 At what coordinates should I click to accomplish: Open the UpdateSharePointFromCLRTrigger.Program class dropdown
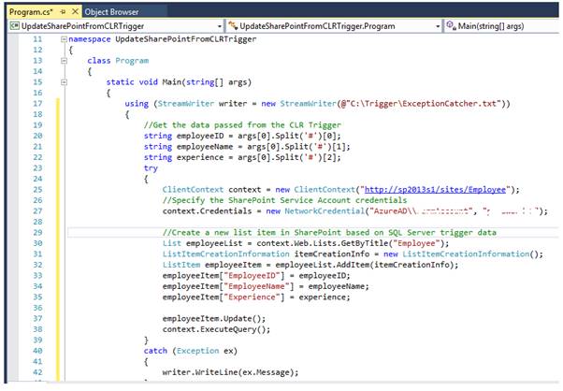tap(438, 26)
